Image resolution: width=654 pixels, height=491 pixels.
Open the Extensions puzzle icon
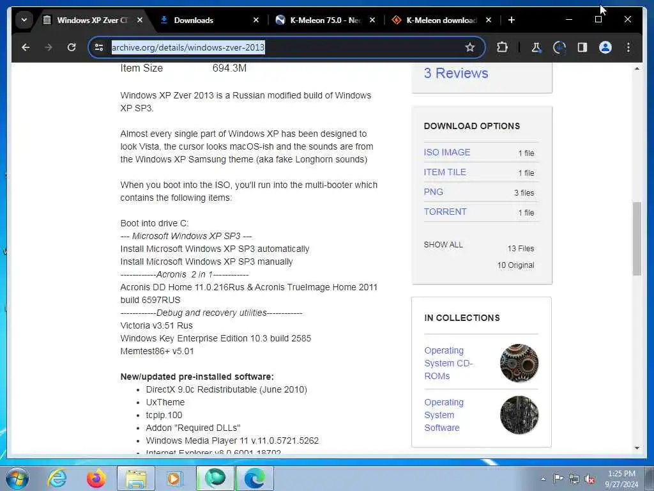pos(502,47)
